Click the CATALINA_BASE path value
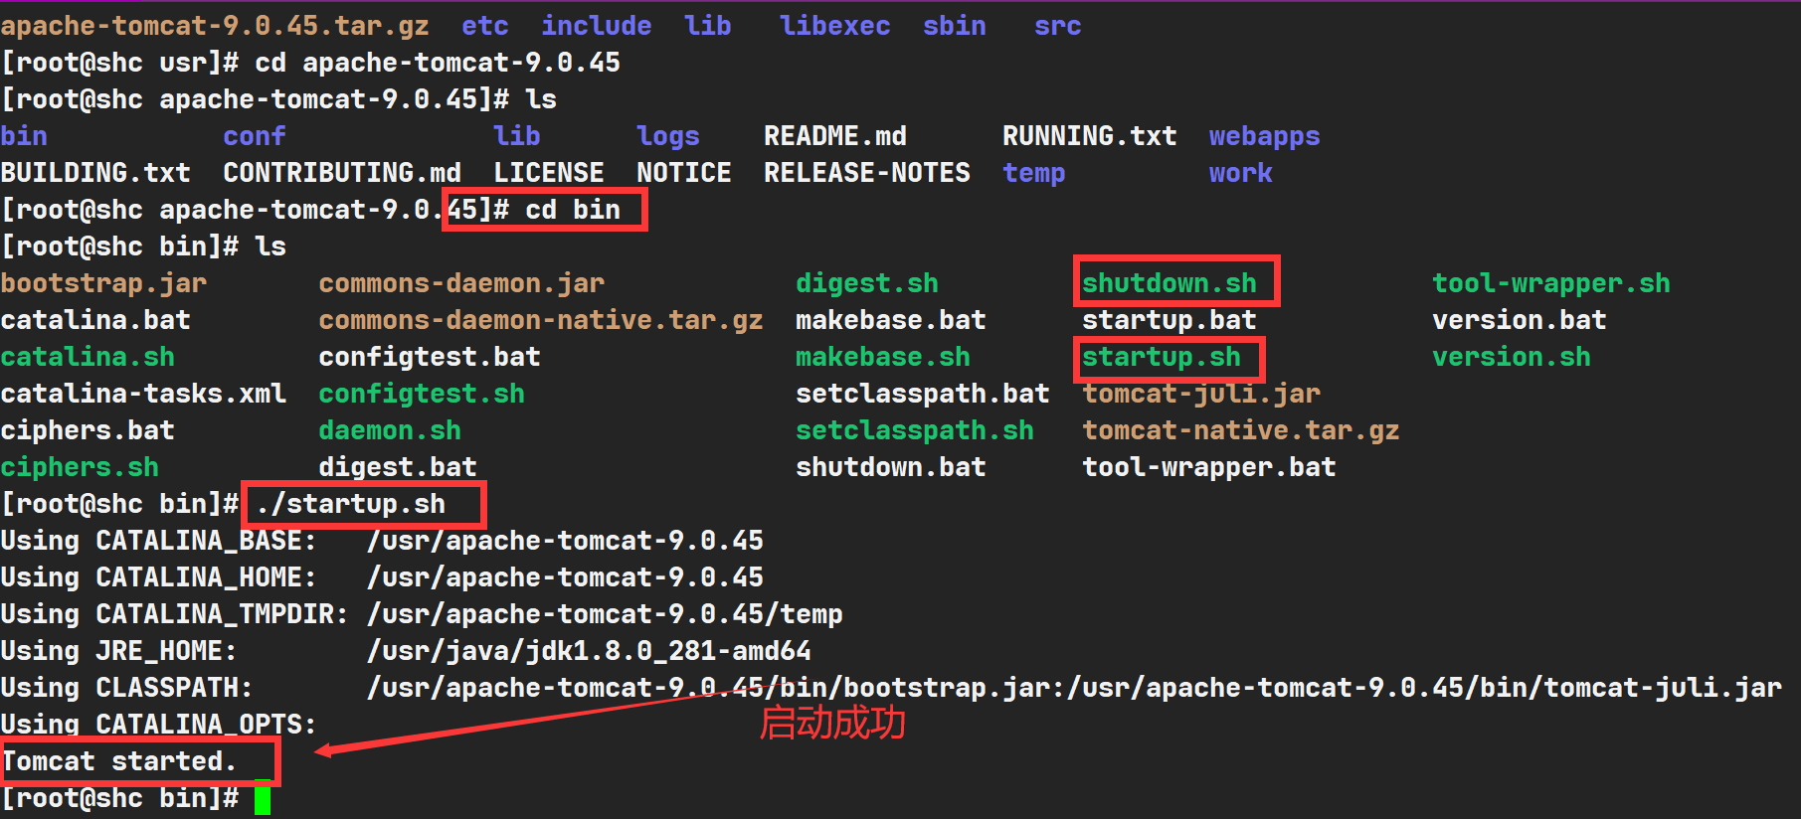The height and width of the screenshot is (819, 1801). 565,541
